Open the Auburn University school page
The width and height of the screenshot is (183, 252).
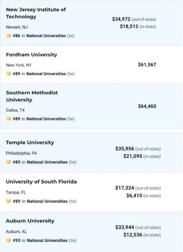[30, 221]
